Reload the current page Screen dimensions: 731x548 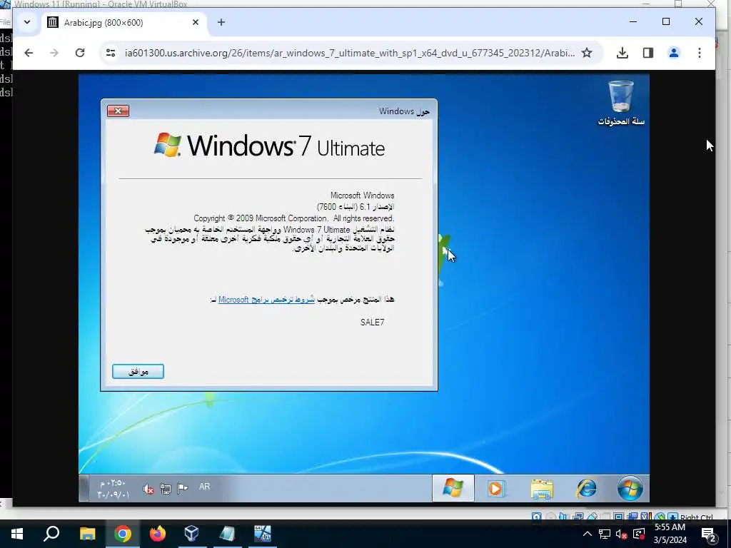click(x=80, y=53)
